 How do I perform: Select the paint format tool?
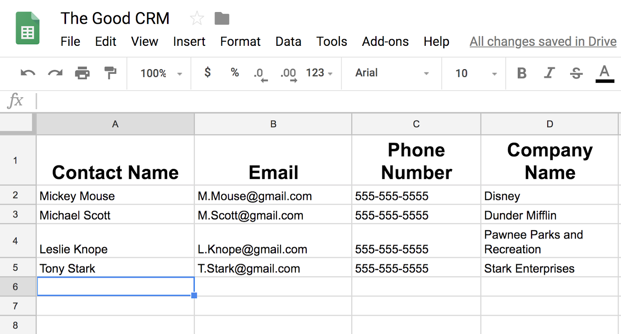click(x=110, y=73)
